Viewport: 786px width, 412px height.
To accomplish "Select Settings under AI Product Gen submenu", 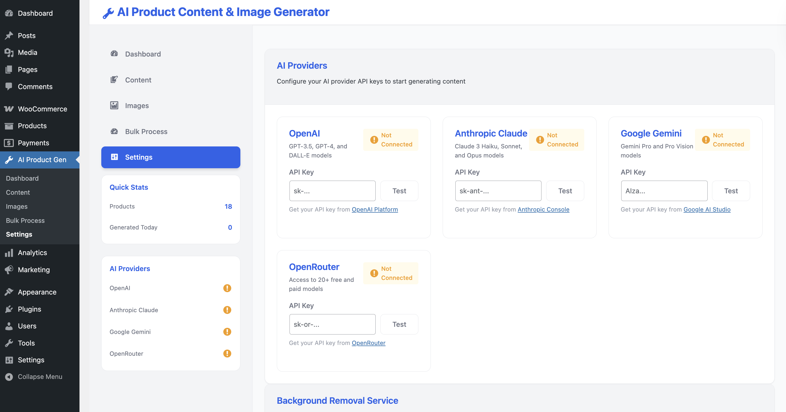I will [x=19, y=234].
